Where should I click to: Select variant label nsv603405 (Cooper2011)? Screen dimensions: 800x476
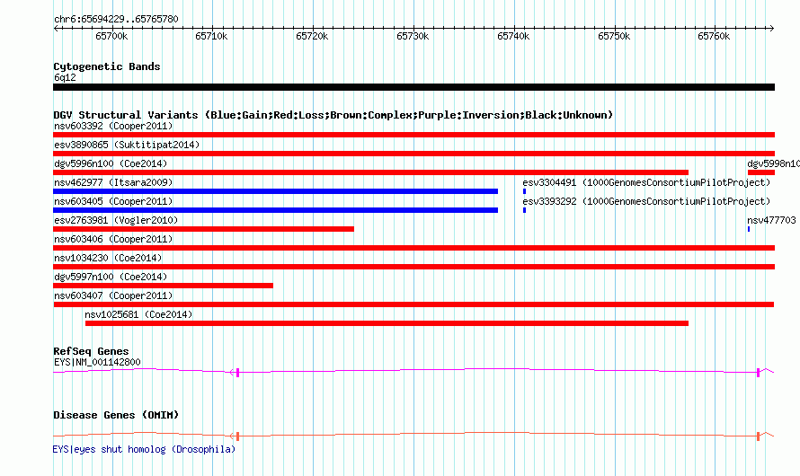click(x=113, y=201)
